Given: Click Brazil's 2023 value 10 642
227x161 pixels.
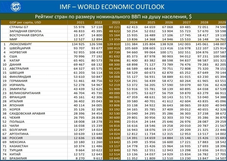Looking at the screenshot, I should click(114, 158).
